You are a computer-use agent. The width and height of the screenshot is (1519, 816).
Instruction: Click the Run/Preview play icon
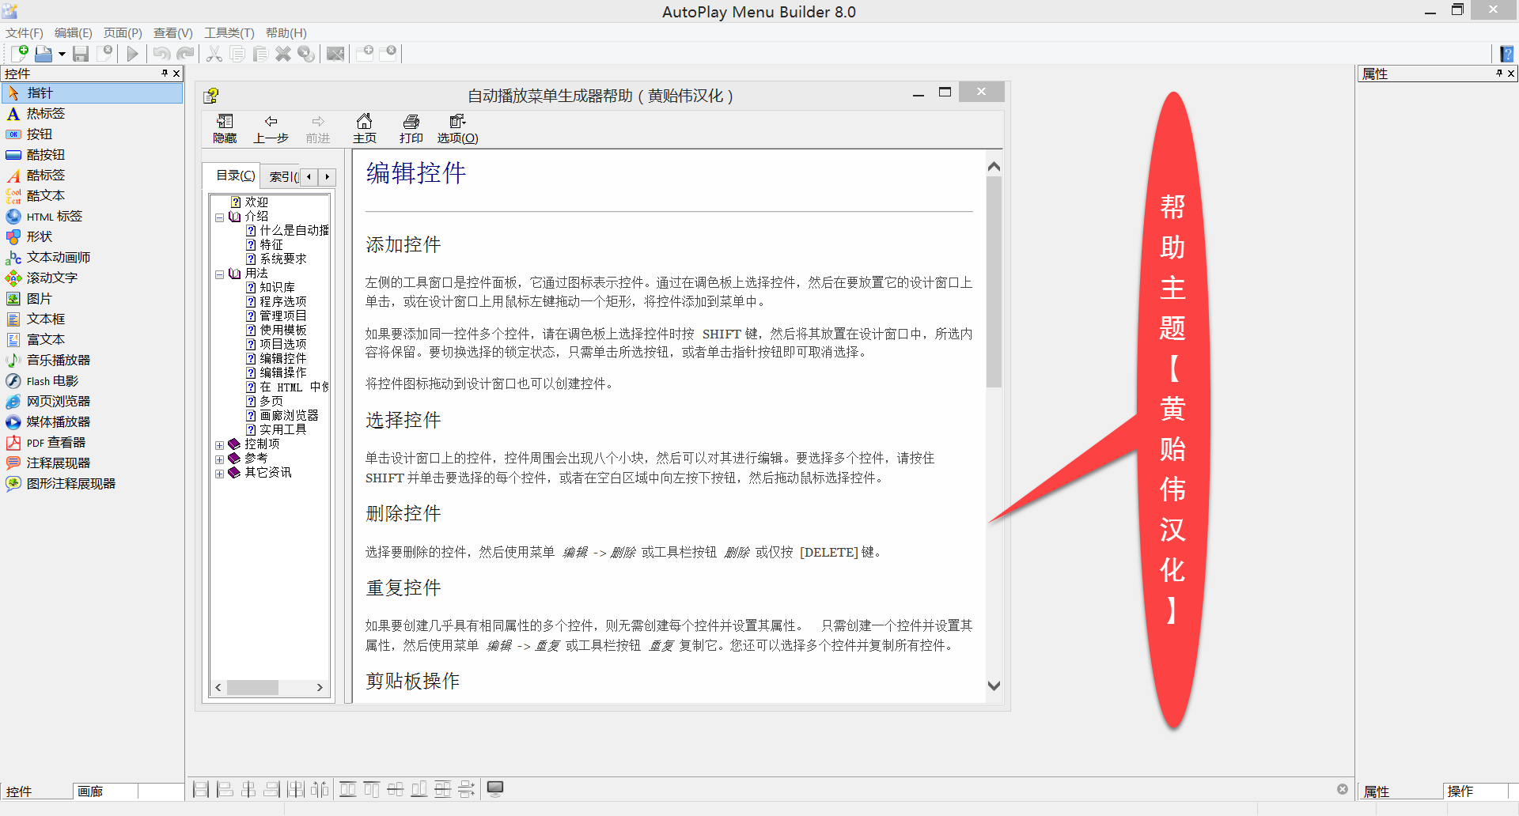click(x=132, y=54)
